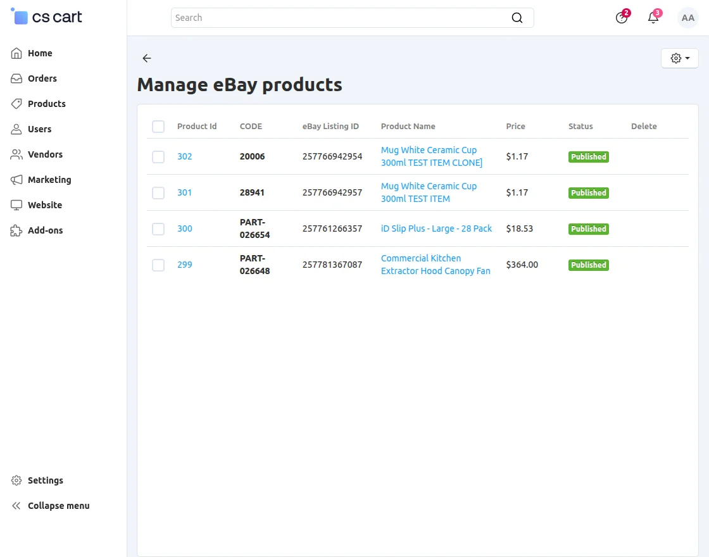Click the Marketing megaphone icon
709x557 pixels.
pos(16,180)
